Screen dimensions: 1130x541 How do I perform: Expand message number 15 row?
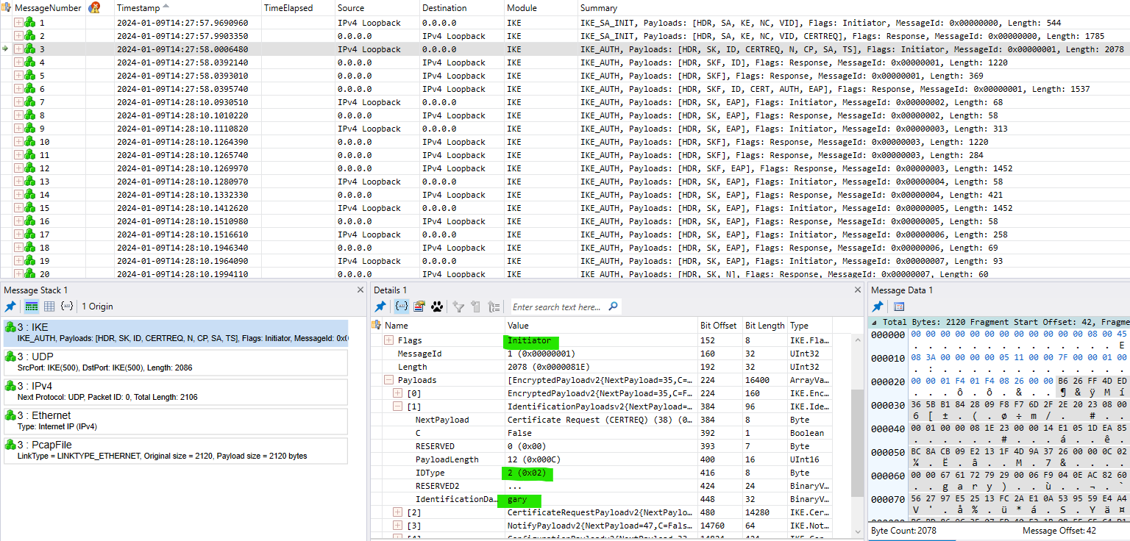tap(18, 208)
